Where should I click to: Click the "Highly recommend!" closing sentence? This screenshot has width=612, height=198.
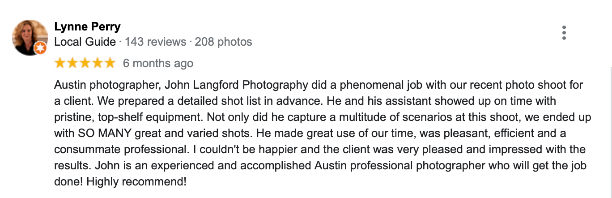(x=136, y=182)
